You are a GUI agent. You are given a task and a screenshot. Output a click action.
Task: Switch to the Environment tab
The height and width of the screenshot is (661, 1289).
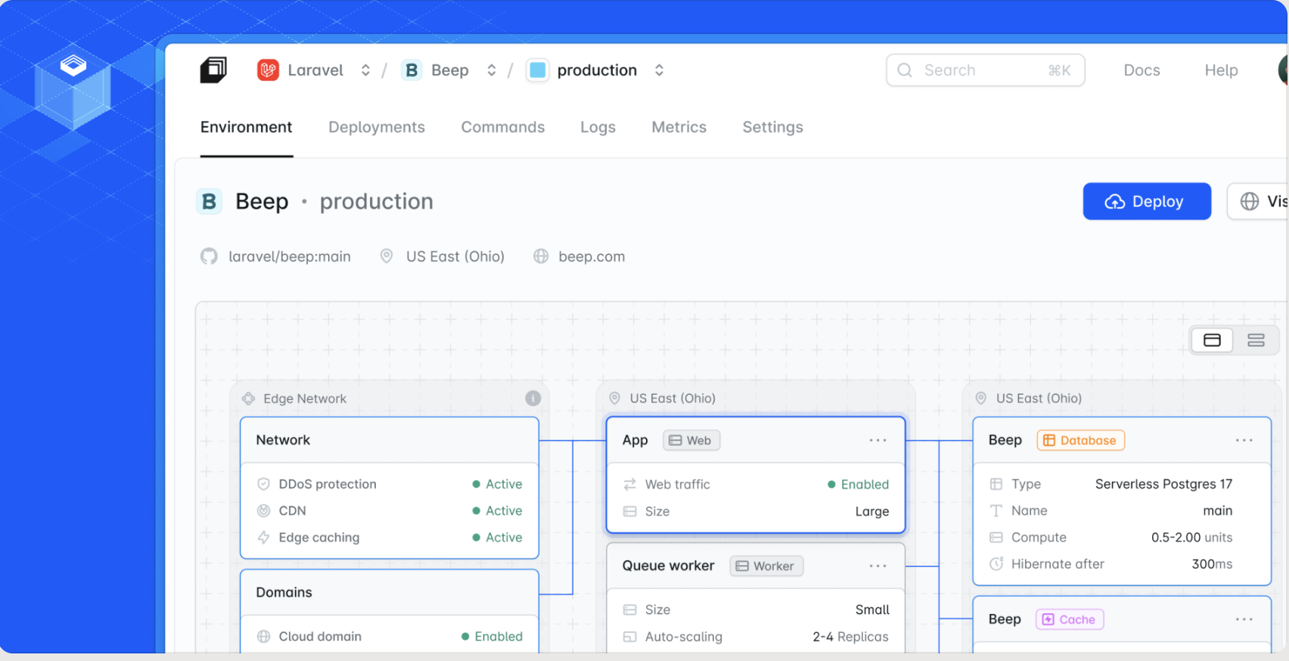coord(246,127)
